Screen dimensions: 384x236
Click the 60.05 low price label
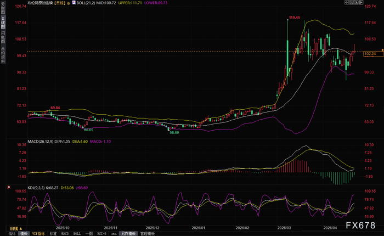click(89, 130)
